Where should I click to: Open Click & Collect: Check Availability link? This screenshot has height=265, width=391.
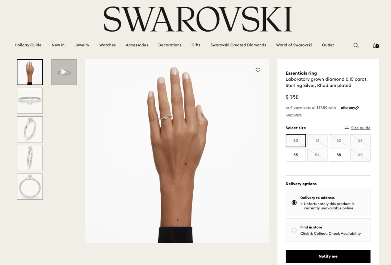(x=331, y=234)
